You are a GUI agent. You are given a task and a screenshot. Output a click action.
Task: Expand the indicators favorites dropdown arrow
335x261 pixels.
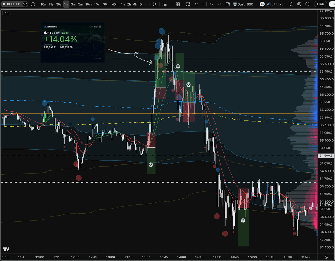tap(171, 4)
